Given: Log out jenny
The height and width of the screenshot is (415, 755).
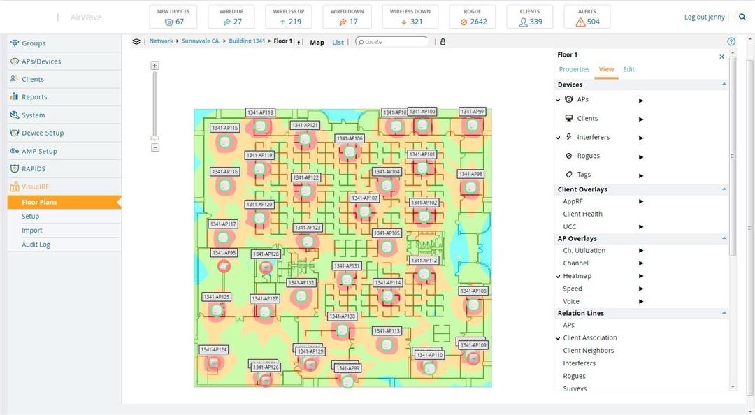Looking at the screenshot, I should pyautogui.click(x=704, y=17).
